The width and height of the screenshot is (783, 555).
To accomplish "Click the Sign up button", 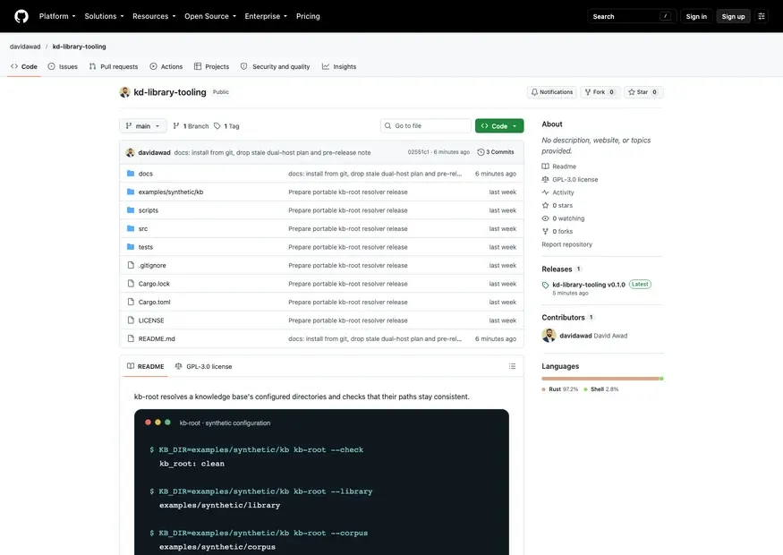I will point(733,16).
